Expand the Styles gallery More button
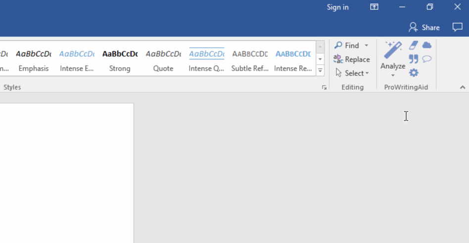Image resolution: width=469 pixels, height=243 pixels. click(x=320, y=71)
